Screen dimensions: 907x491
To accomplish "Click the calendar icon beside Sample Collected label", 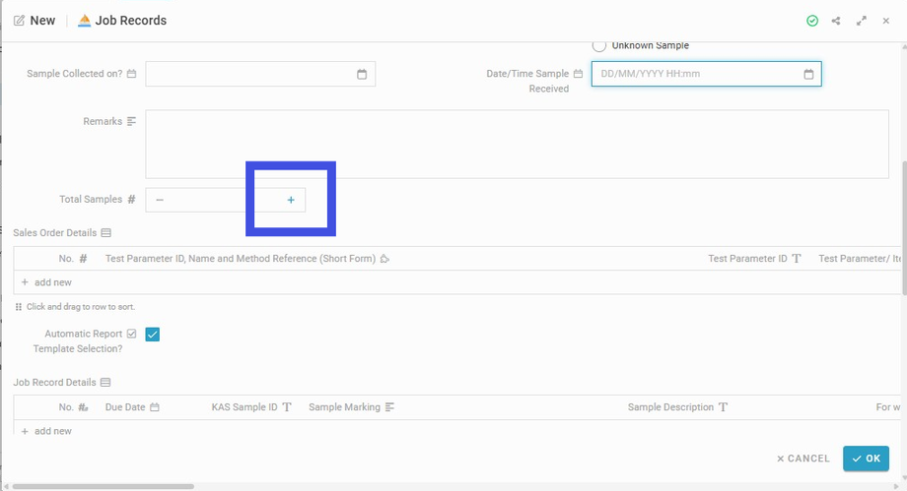I will click(x=131, y=74).
